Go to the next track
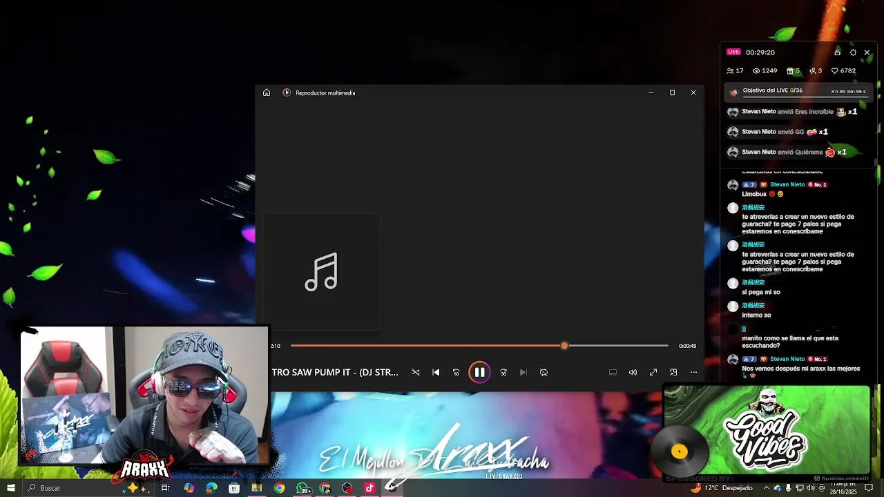Viewport: 884px width, 497px height. pyautogui.click(x=523, y=372)
